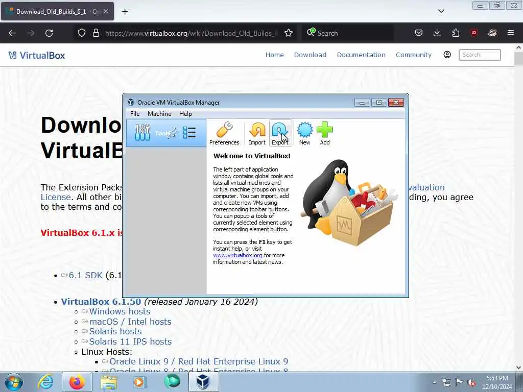The image size is (523, 392).
Task: Create a New virtual machine
Action: click(304, 133)
